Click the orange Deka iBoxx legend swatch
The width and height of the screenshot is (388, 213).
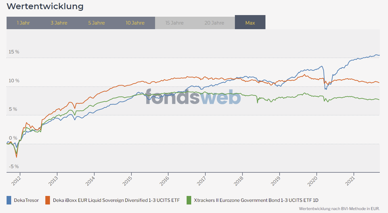coord(48,200)
